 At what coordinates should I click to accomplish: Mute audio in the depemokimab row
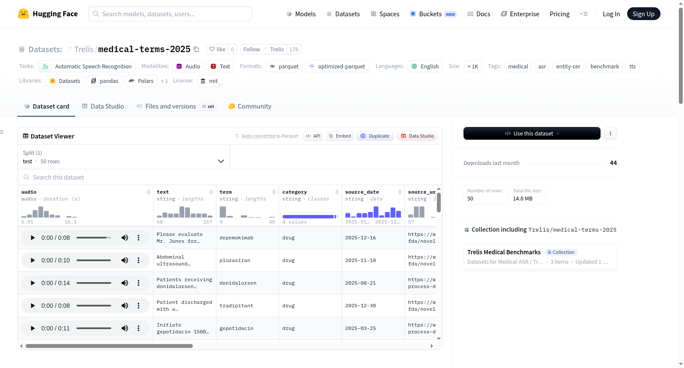click(125, 238)
